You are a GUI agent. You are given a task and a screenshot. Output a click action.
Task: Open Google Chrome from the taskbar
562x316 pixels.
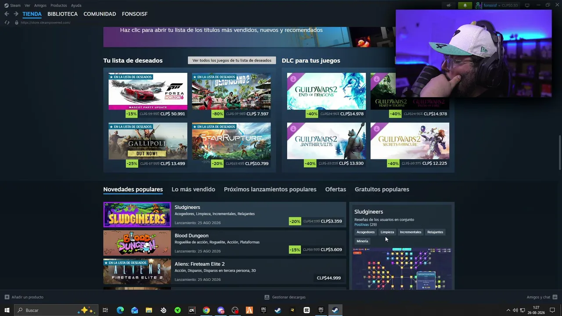(206, 310)
